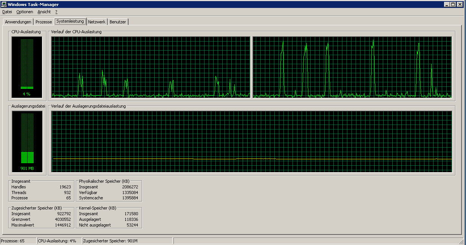Click the Maximalwert label
Viewport: 466px width, 245px height.
[23, 225]
